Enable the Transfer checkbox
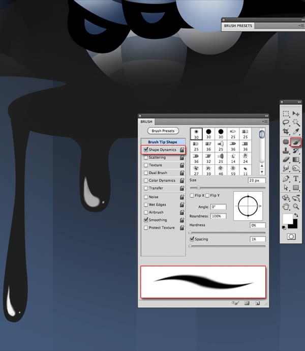Viewport: 305px width, 351px height. coord(146,188)
